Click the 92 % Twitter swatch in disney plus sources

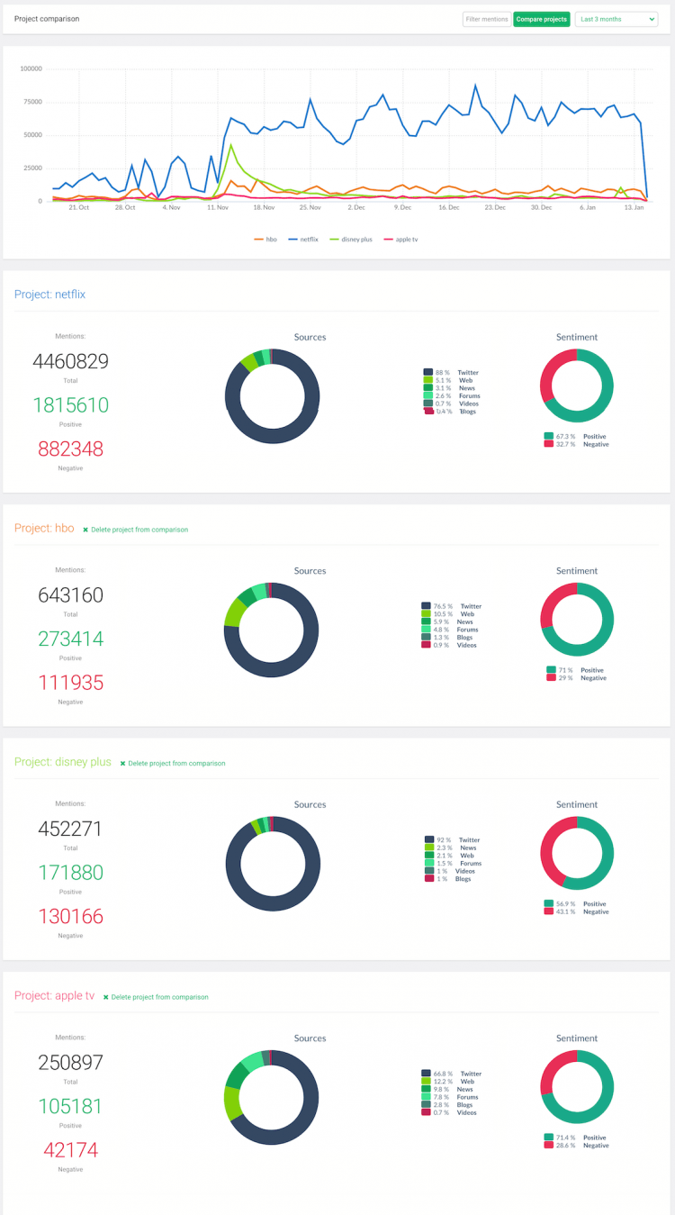click(429, 839)
